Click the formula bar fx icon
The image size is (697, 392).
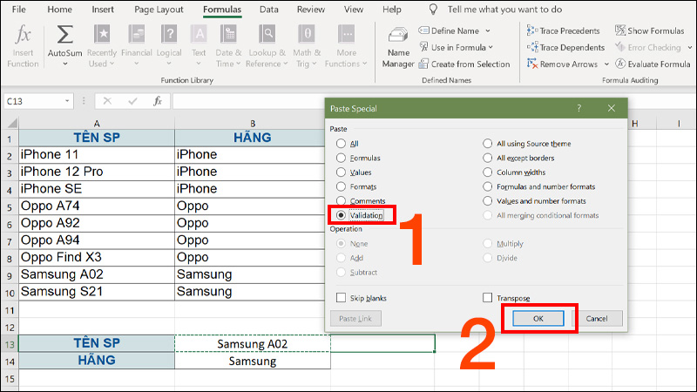(158, 101)
